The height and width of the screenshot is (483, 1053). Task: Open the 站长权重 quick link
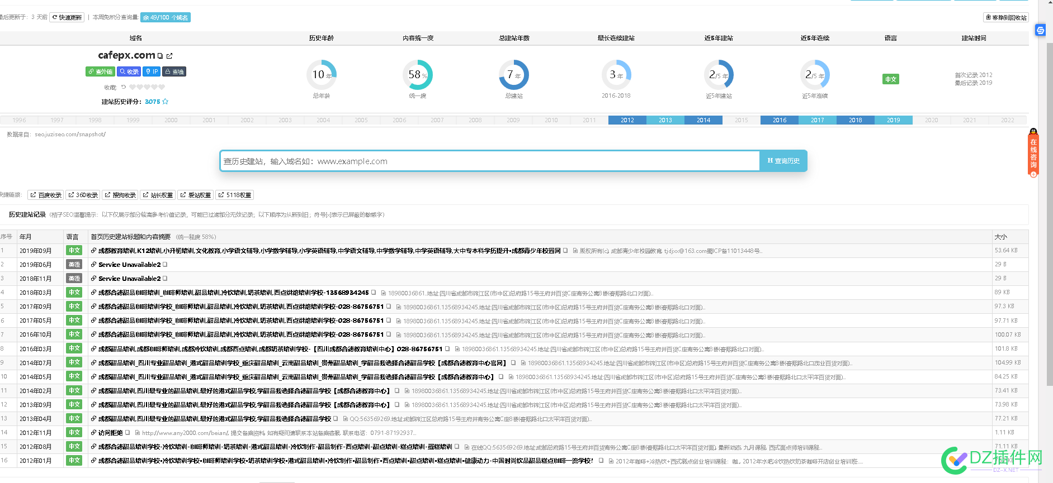(158, 195)
